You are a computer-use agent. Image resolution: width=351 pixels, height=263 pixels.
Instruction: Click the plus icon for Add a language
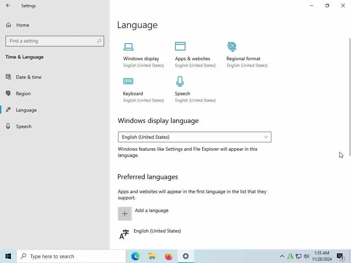point(125,214)
